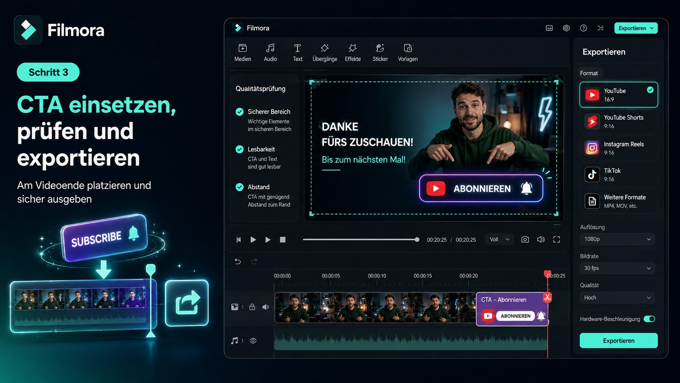Click the Abstand check mark
The height and width of the screenshot is (383, 680).
(240, 187)
